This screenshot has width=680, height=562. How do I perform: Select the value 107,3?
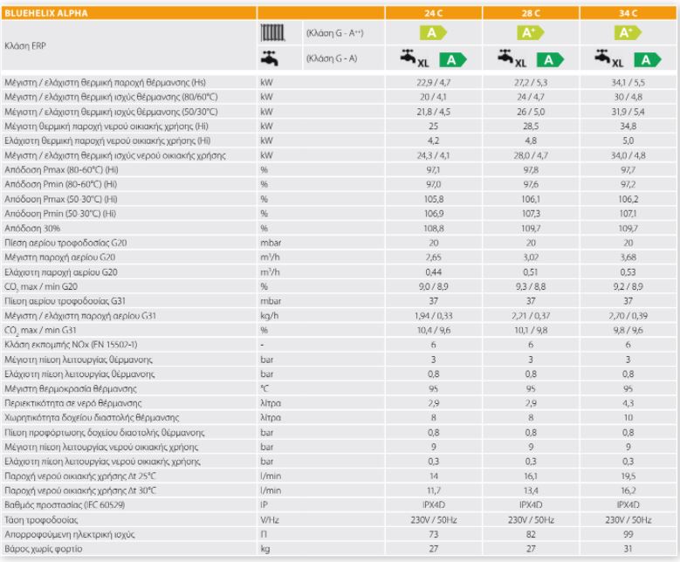coord(531,213)
